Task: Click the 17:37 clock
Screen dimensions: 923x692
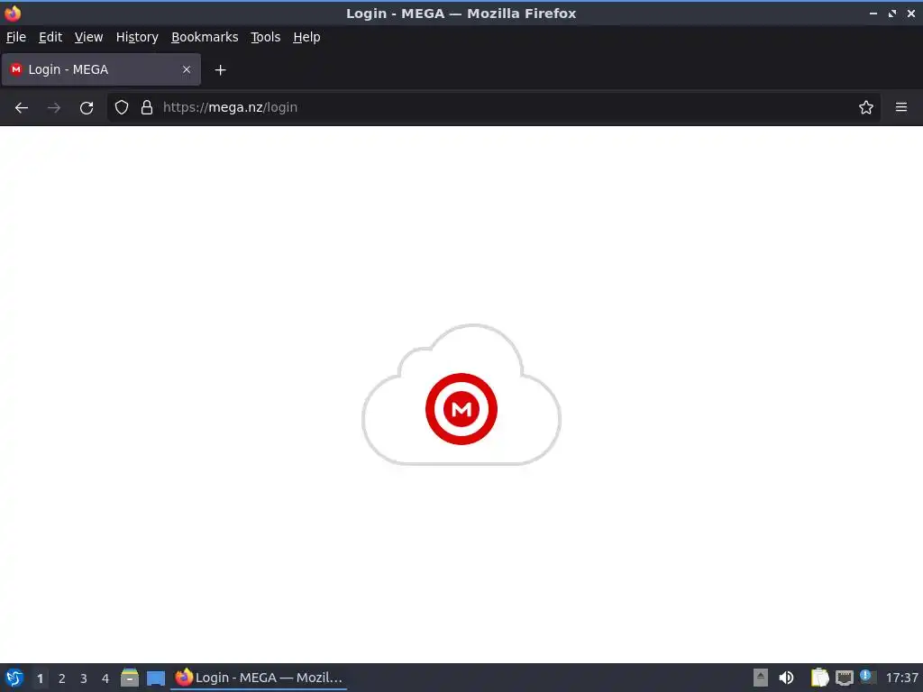Action: pyautogui.click(x=901, y=678)
